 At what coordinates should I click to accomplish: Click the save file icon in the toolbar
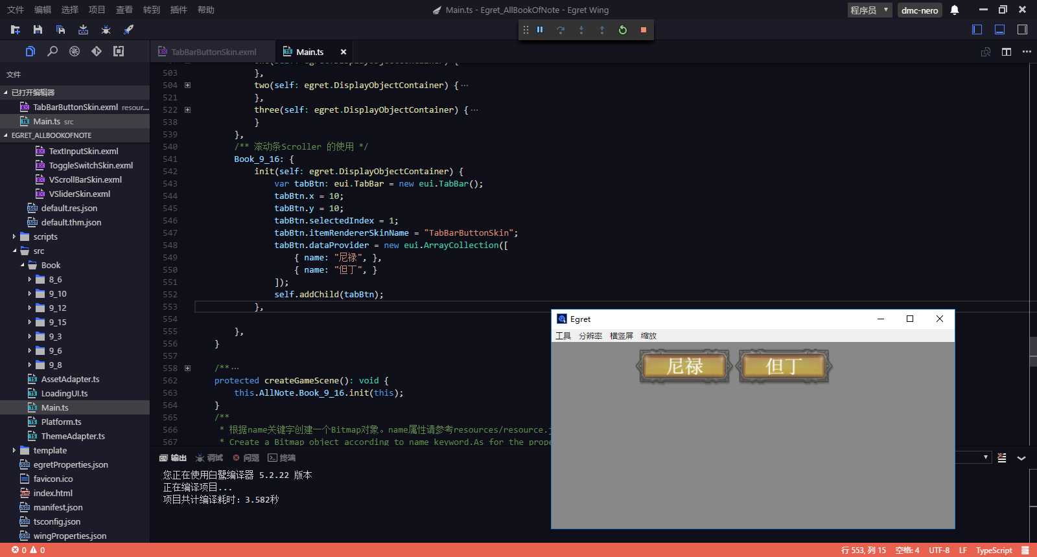pos(38,30)
